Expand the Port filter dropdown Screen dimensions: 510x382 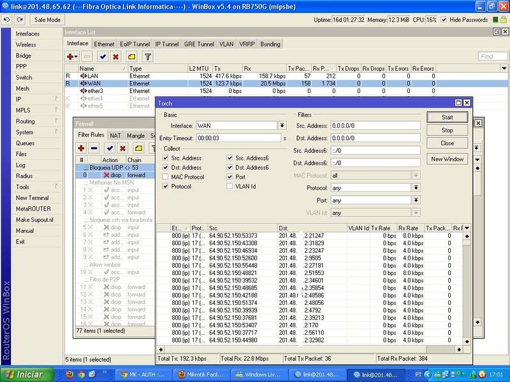point(416,201)
